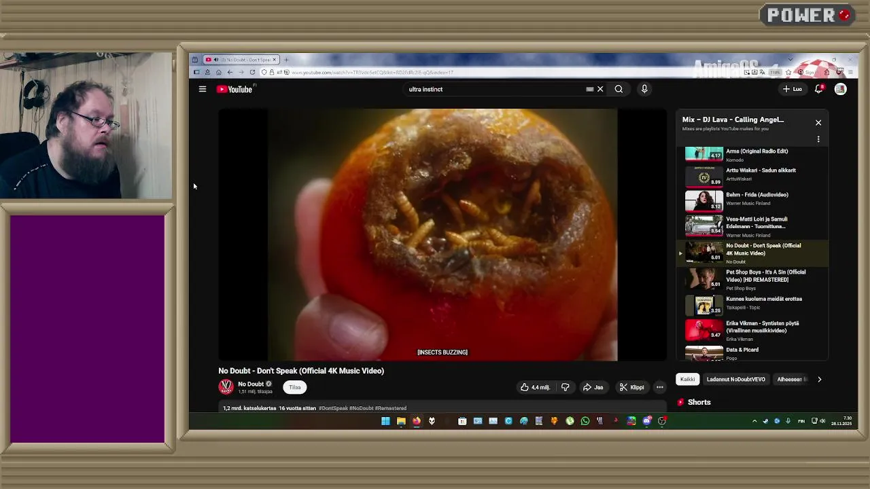Viewport: 870px width, 489px height.
Task: Click the #DontSpeak hashtag
Action: tap(332, 408)
